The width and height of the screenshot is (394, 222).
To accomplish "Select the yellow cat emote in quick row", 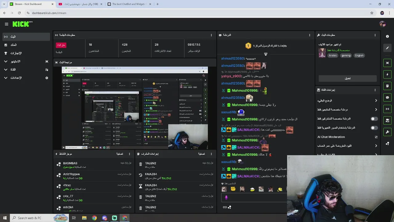I will point(233,189).
